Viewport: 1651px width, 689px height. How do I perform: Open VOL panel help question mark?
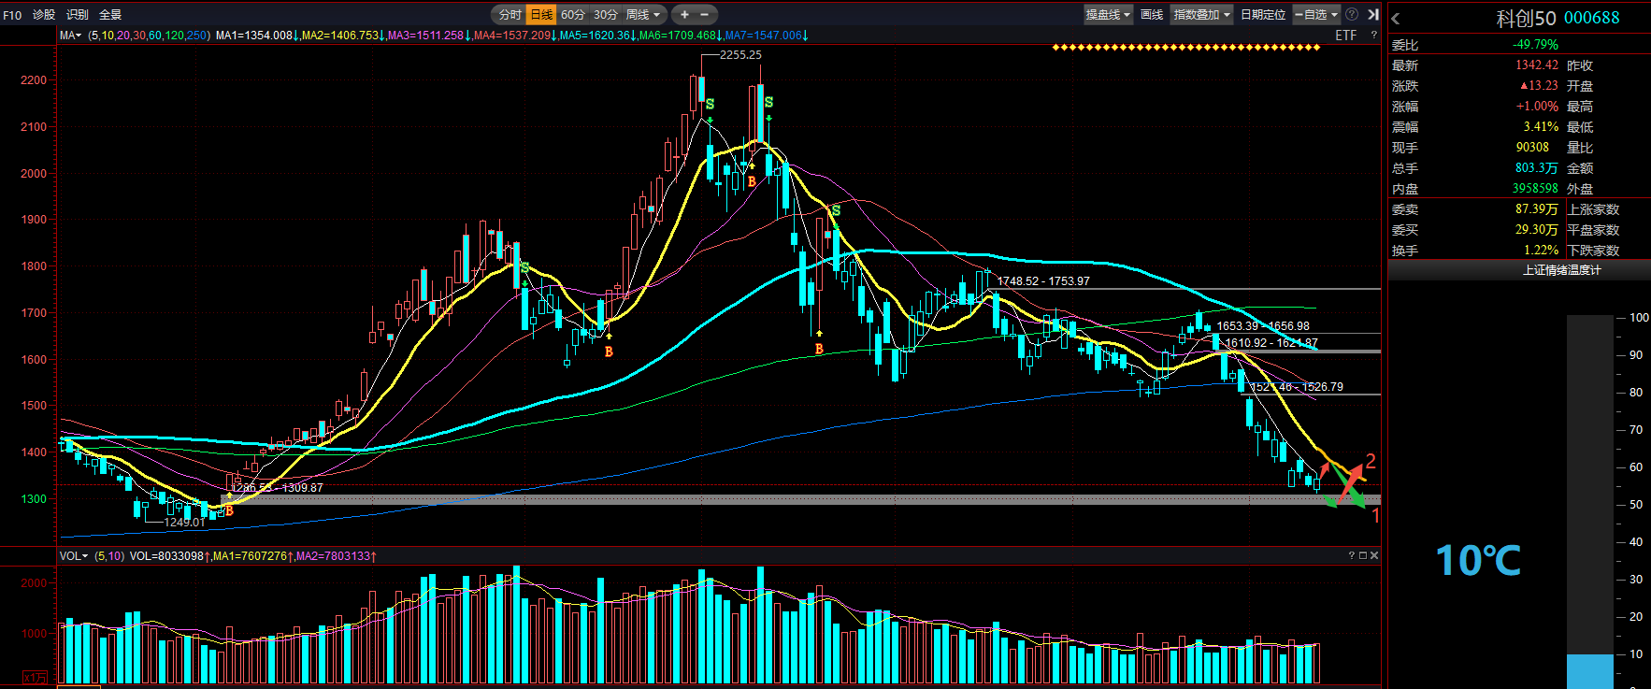1352,555
